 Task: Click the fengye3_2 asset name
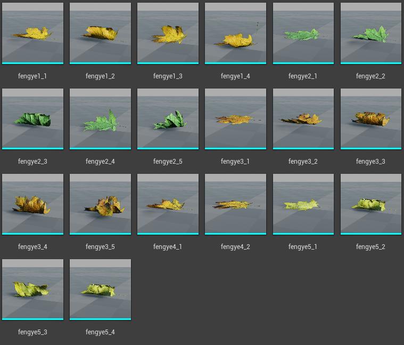coord(303,162)
